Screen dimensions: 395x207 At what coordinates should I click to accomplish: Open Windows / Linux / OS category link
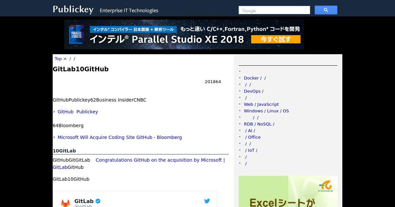(266, 111)
